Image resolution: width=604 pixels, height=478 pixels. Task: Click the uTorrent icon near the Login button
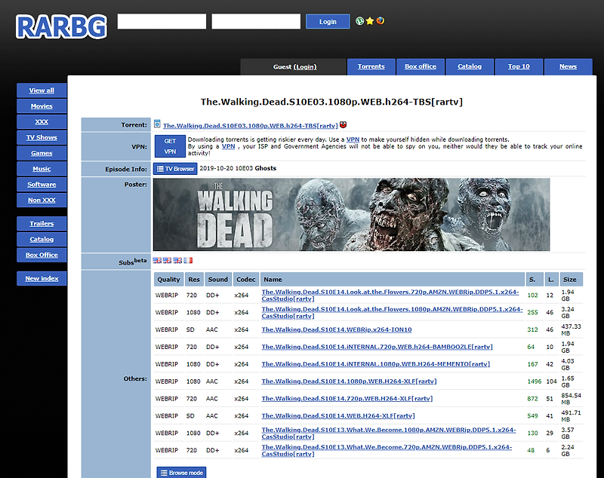[359, 21]
